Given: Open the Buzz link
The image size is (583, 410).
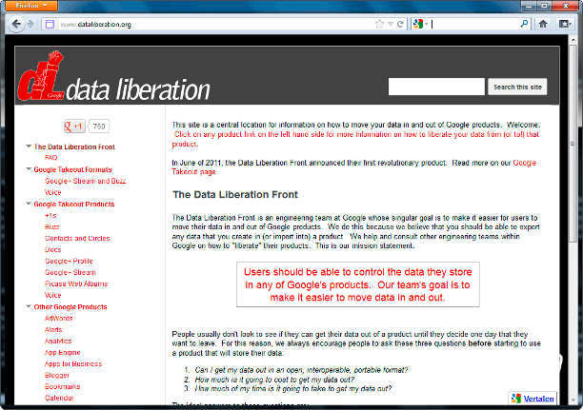Looking at the screenshot, I should tap(52, 227).
